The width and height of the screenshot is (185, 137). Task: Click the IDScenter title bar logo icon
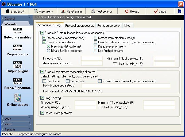[3, 4]
